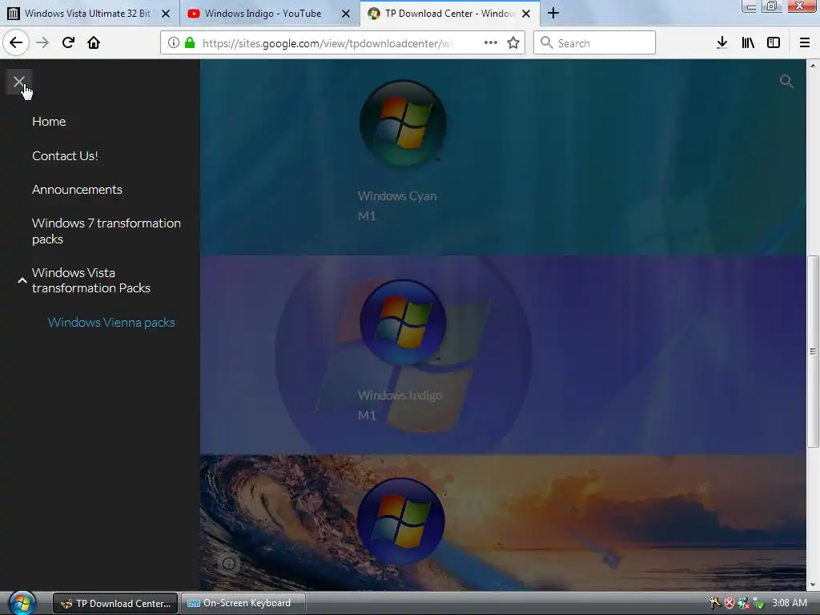Click the info icon on the wave image
This screenshot has height=615, width=820.
[228, 564]
